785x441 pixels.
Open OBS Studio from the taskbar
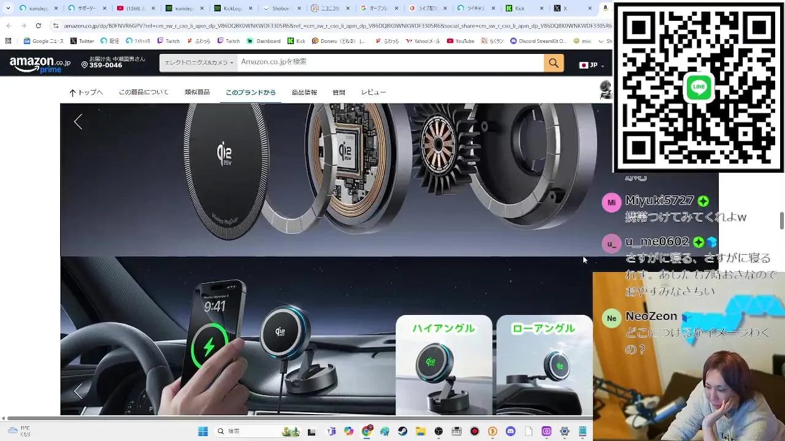point(438,431)
